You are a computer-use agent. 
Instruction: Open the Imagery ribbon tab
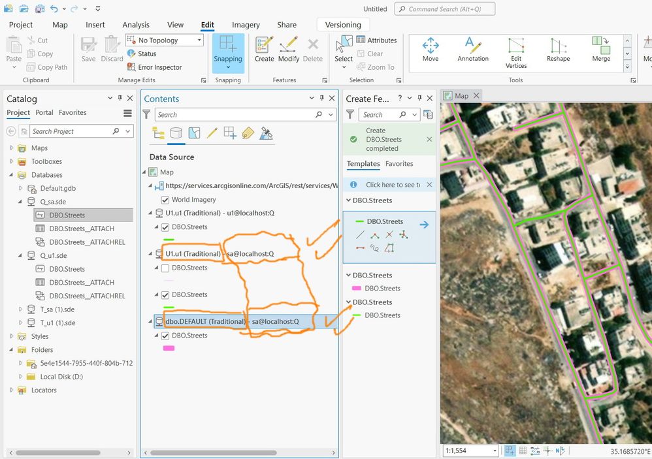(246, 25)
